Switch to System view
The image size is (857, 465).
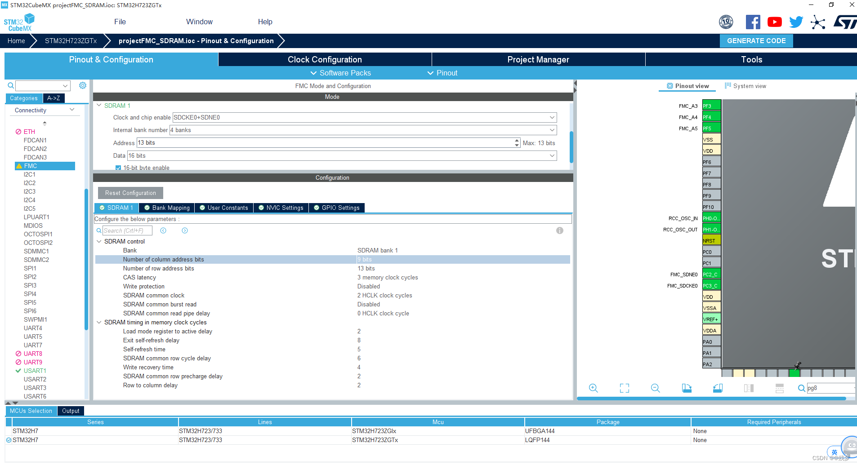(745, 86)
